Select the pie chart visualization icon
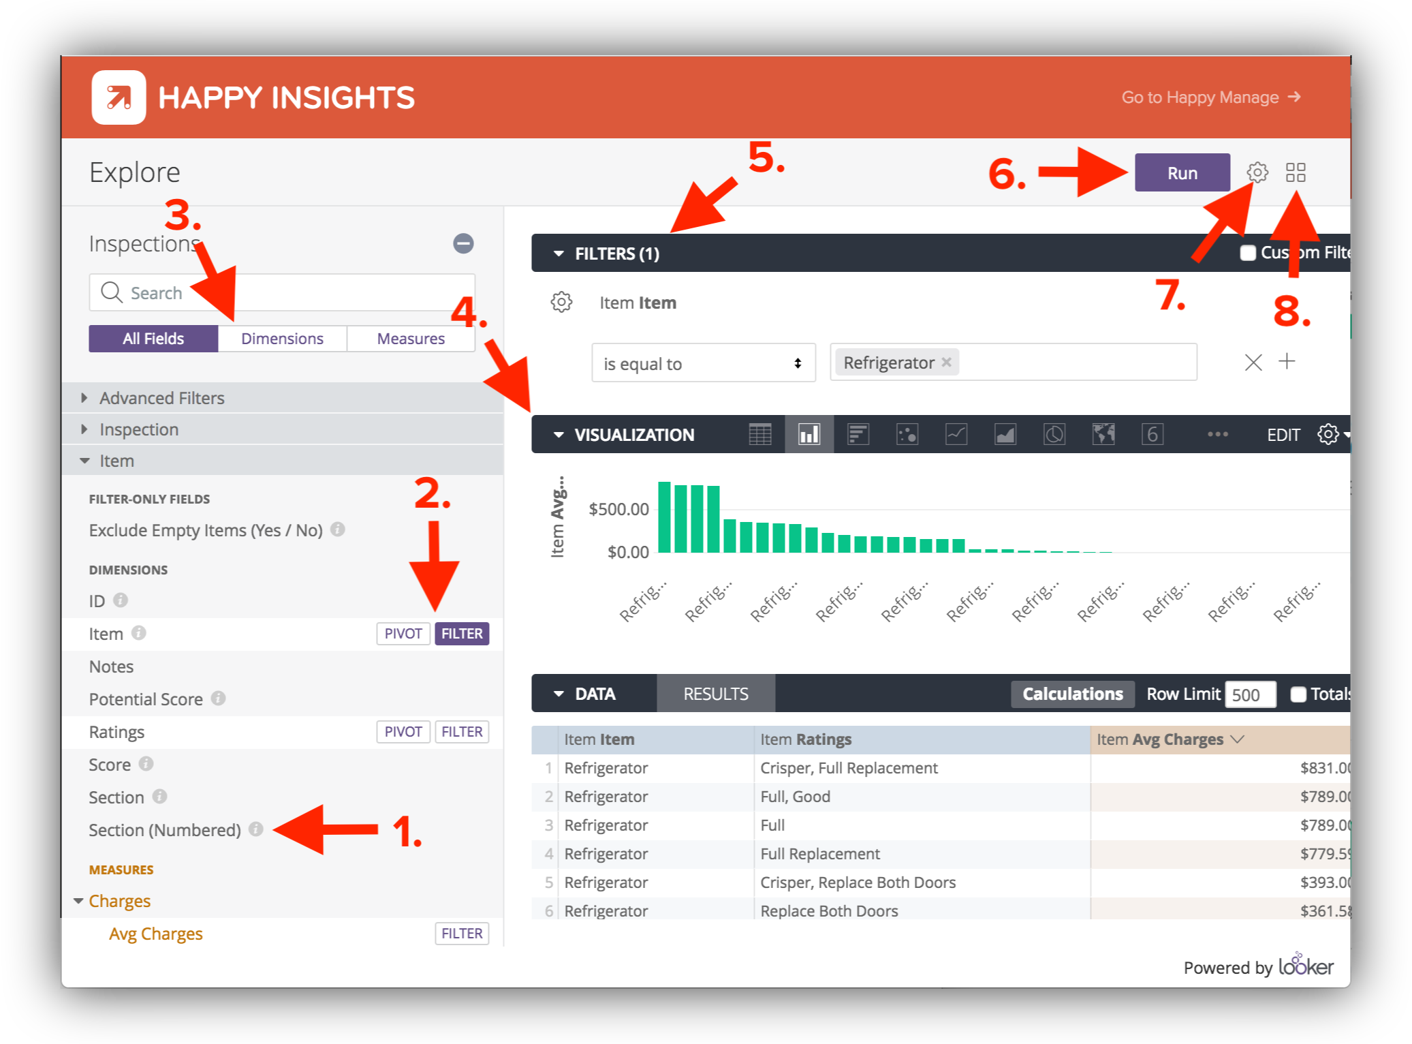Screen dimensions: 1412x1044 [1054, 434]
